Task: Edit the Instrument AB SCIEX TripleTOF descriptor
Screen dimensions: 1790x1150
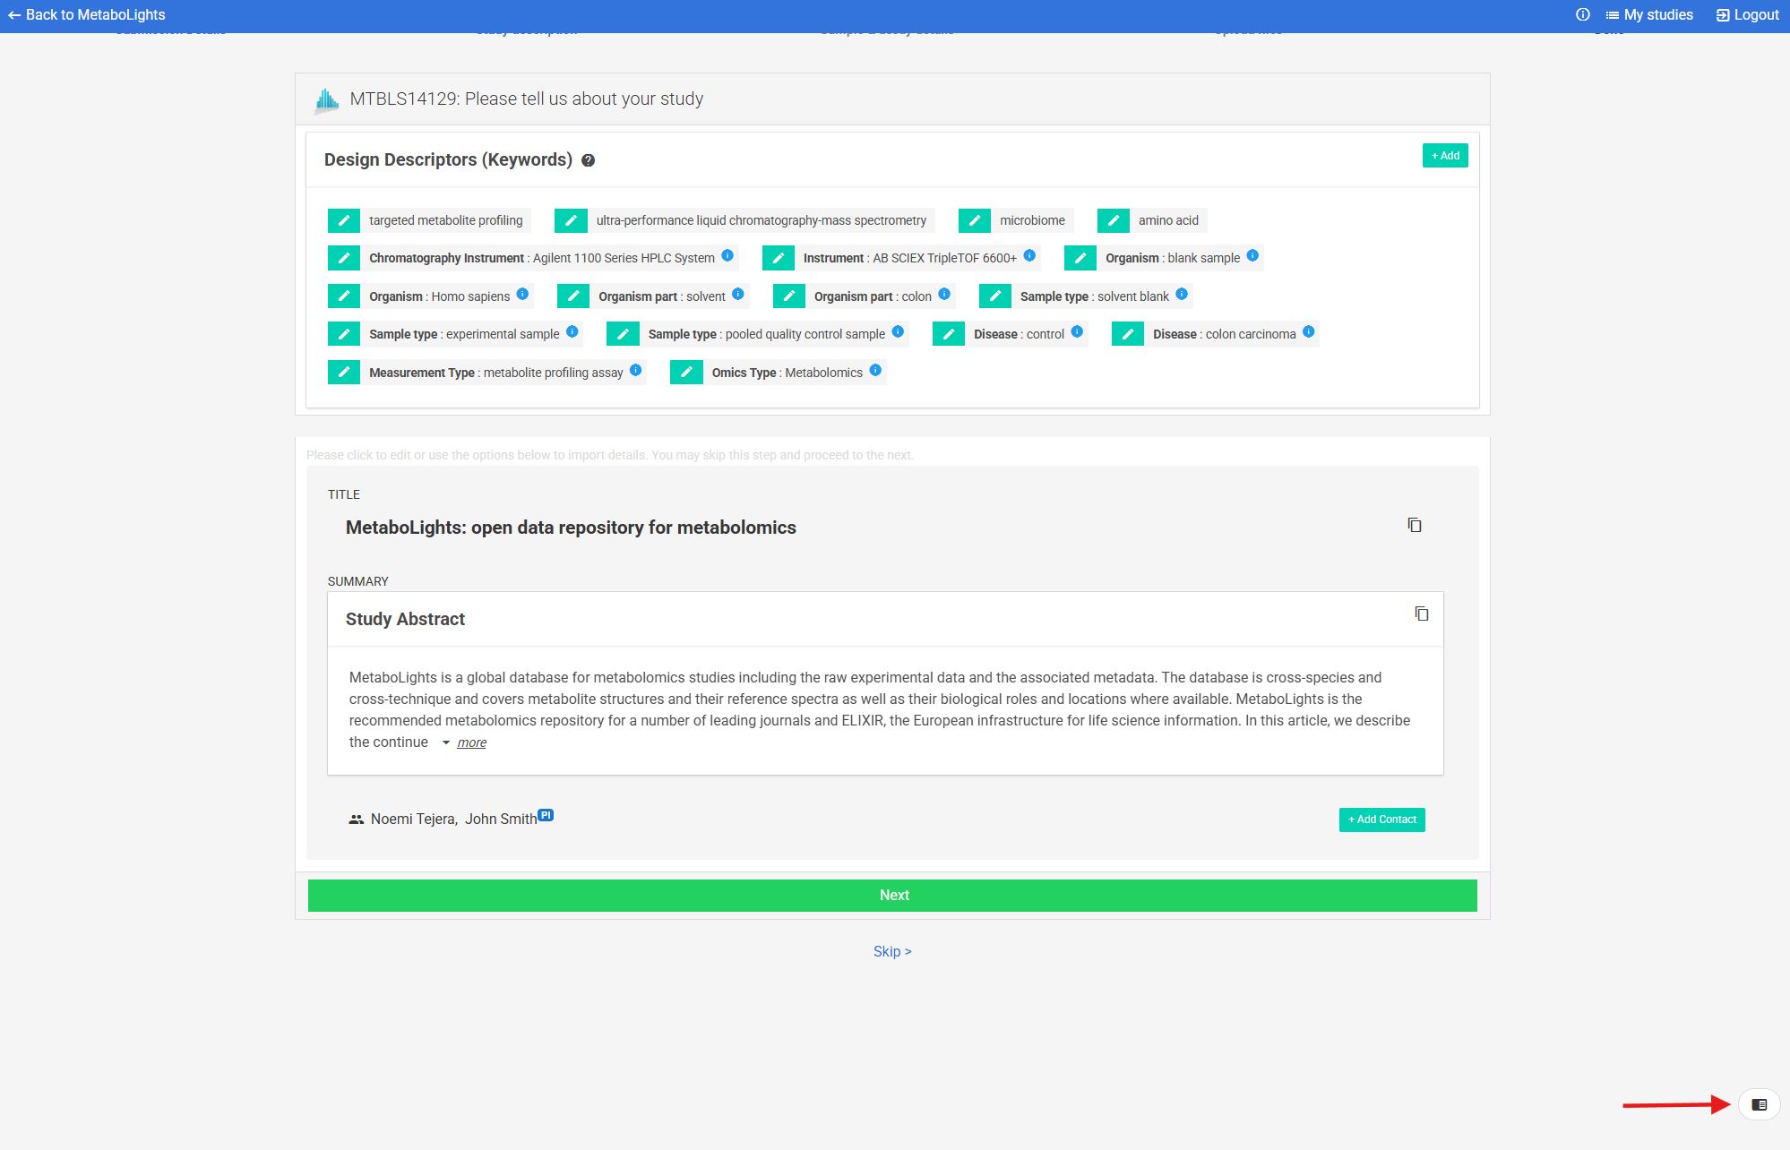Action: [778, 258]
